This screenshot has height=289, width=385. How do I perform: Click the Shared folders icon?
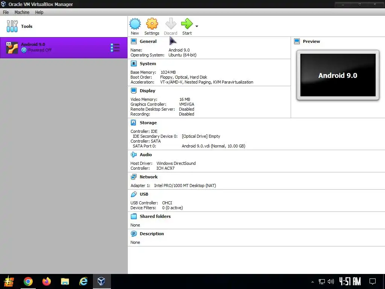tap(133, 216)
